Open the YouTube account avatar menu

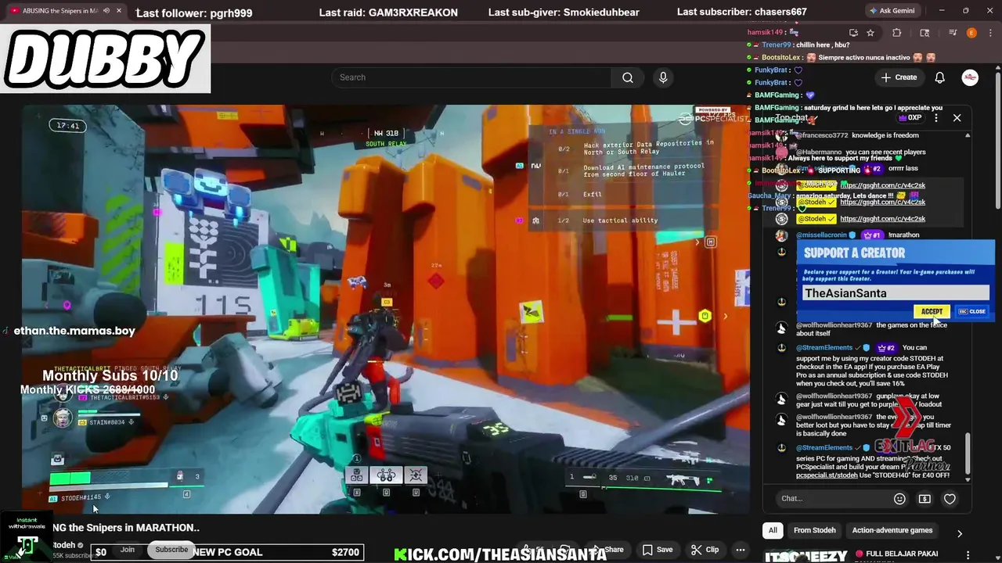point(970,77)
